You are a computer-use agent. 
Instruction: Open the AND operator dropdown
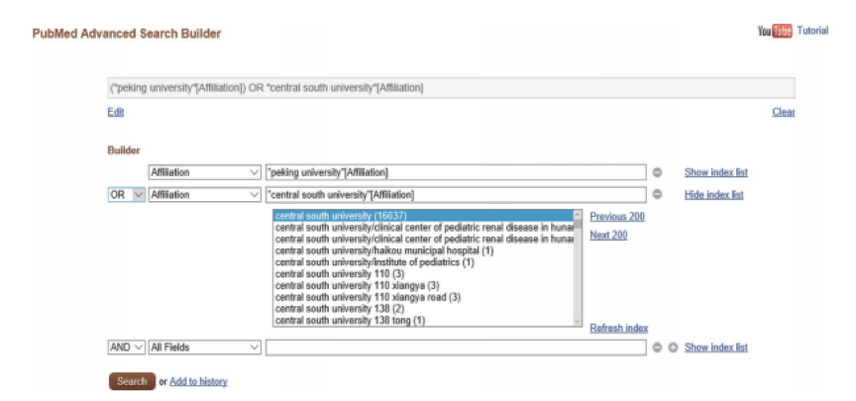tap(127, 348)
